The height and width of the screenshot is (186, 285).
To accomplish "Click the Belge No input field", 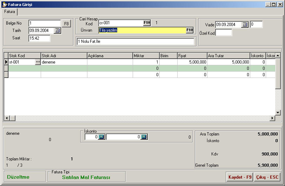I will pos(45,24).
